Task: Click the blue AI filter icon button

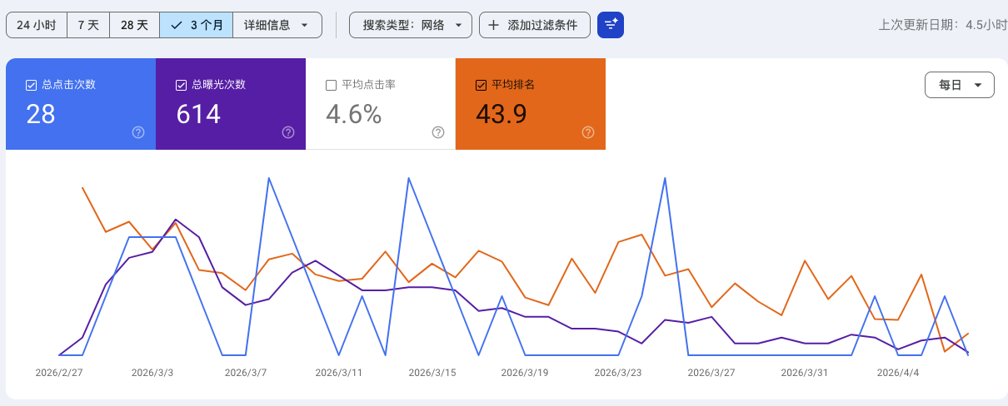Action: pyautogui.click(x=611, y=25)
